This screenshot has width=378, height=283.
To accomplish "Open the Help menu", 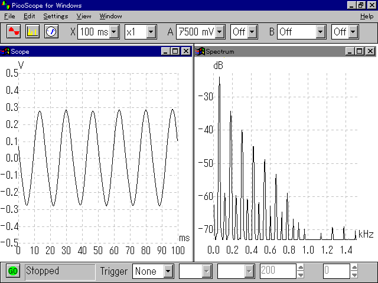I will (x=366, y=16).
